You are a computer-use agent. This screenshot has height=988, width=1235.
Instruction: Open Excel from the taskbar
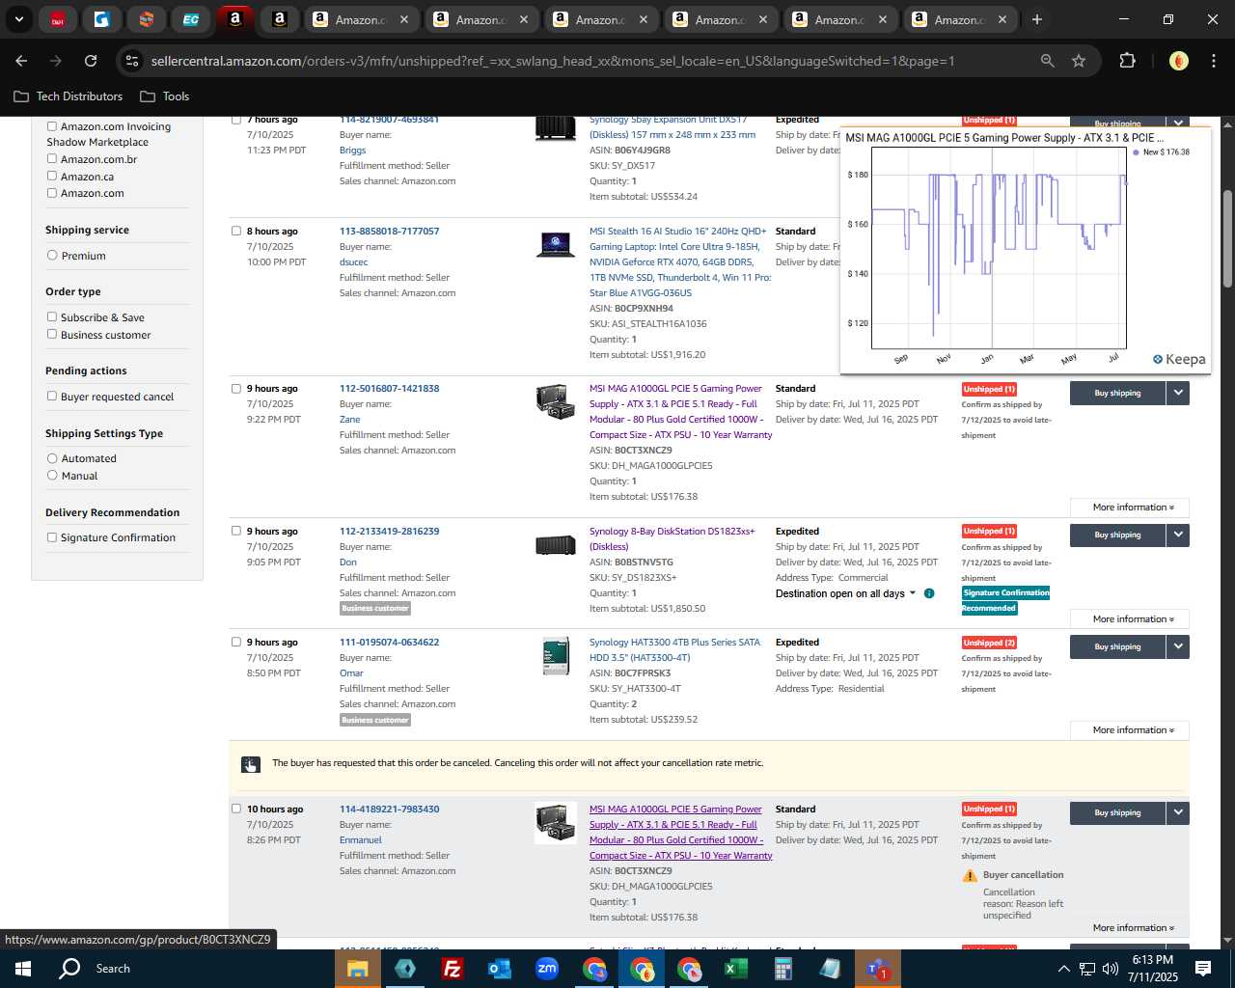(735, 969)
